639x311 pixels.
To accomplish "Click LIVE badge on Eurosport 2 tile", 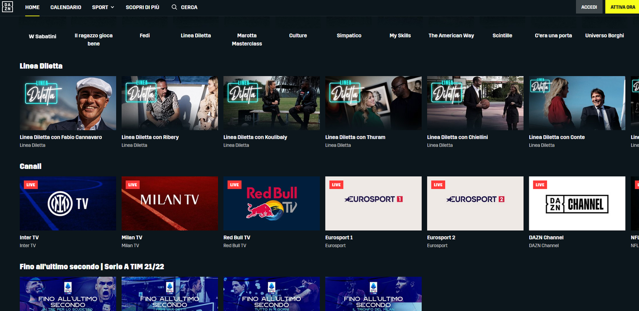I will tap(438, 185).
